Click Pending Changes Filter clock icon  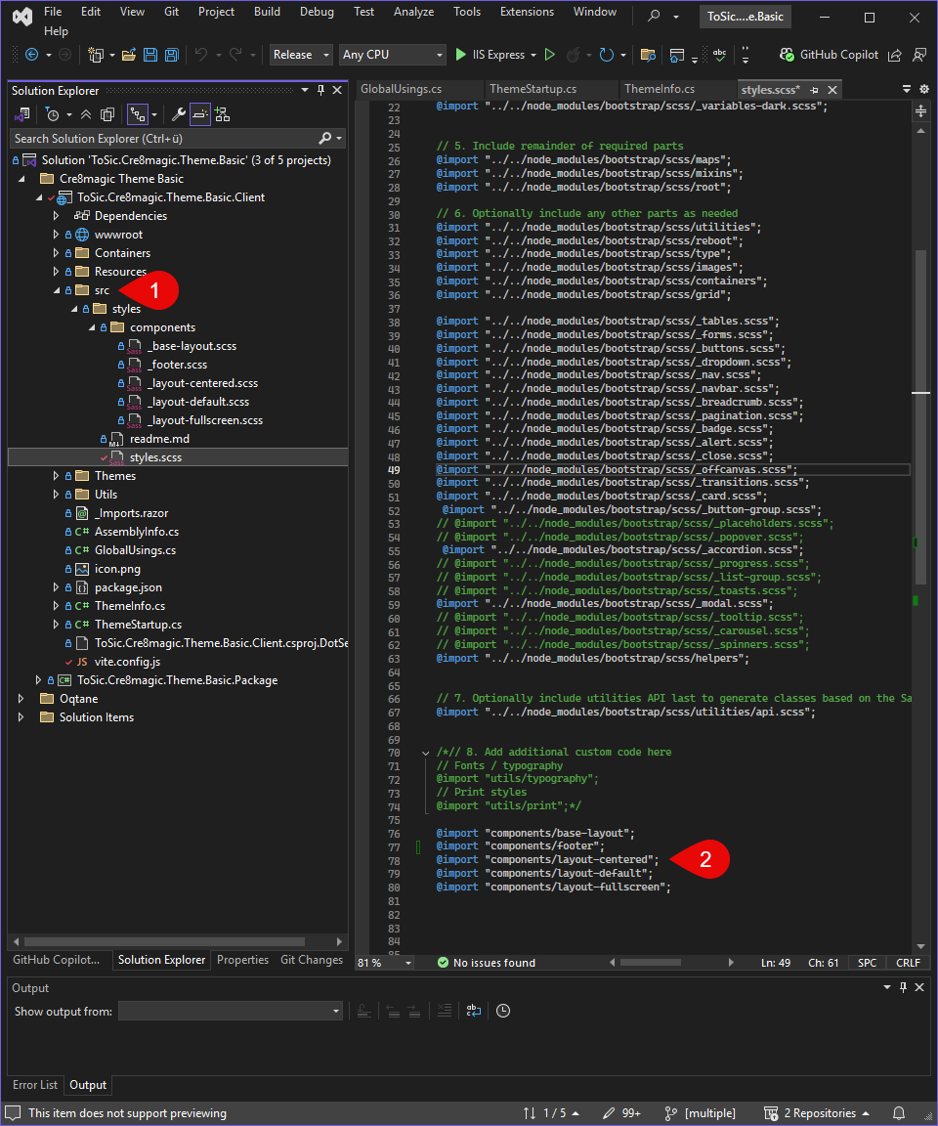53,114
